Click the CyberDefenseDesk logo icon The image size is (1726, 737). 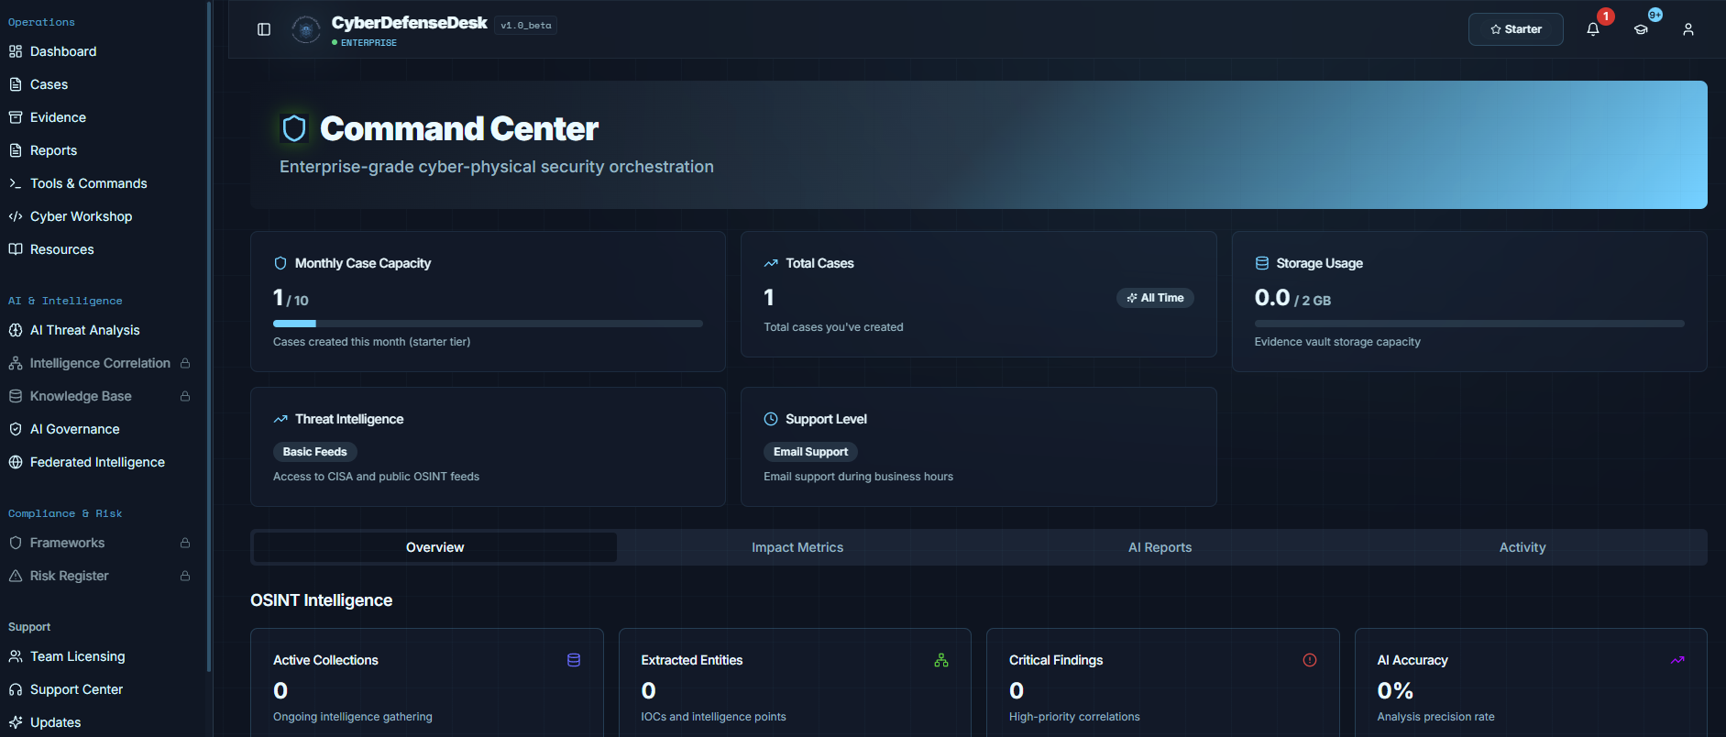[306, 29]
